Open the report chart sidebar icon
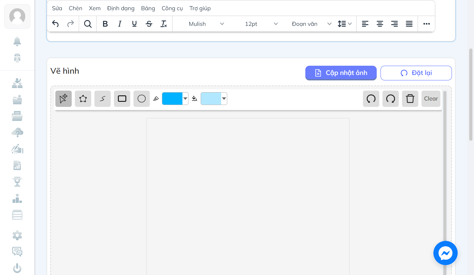This screenshot has height=275, width=474. click(x=17, y=165)
